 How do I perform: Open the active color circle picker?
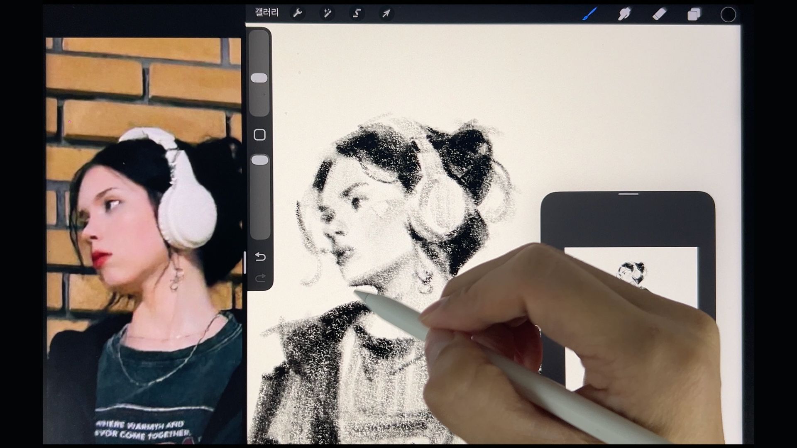[728, 15]
